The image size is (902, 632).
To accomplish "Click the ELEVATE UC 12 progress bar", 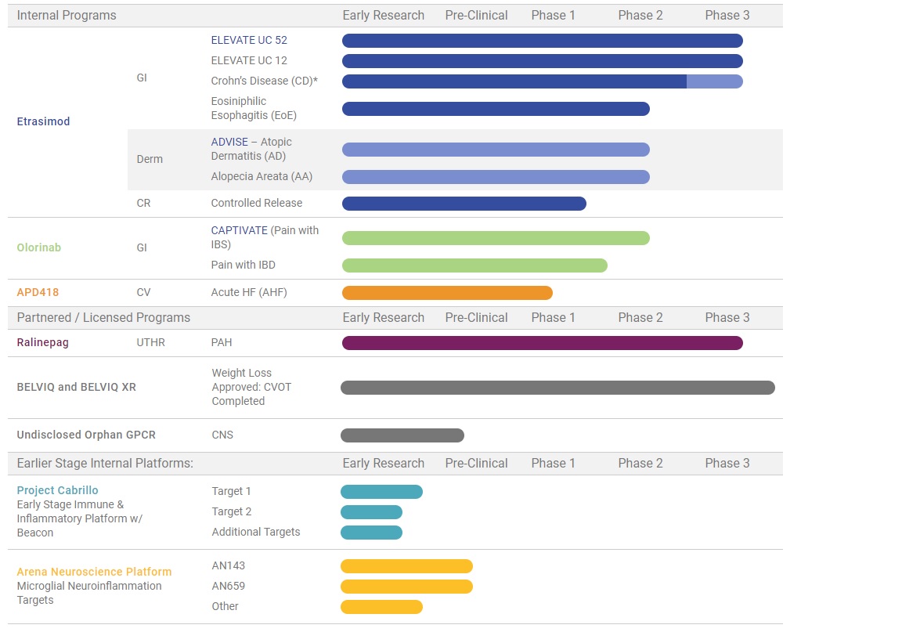I will coord(542,61).
